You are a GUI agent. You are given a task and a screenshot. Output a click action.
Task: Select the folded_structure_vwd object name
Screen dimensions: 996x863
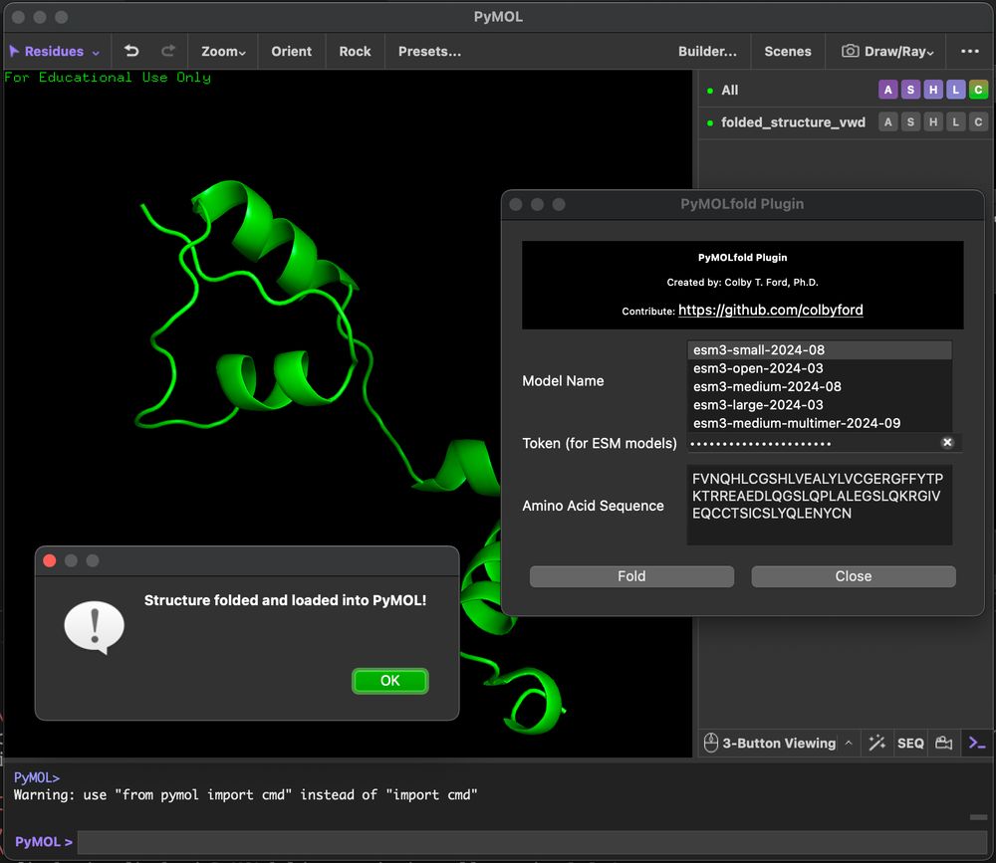793,122
